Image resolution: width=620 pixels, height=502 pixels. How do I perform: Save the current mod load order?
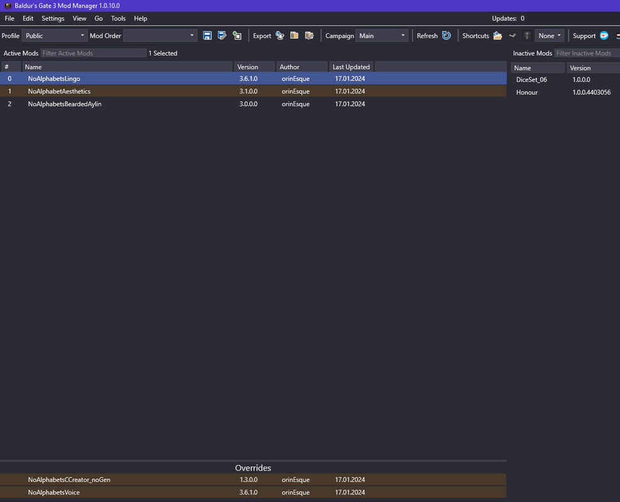click(x=207, y=36)
